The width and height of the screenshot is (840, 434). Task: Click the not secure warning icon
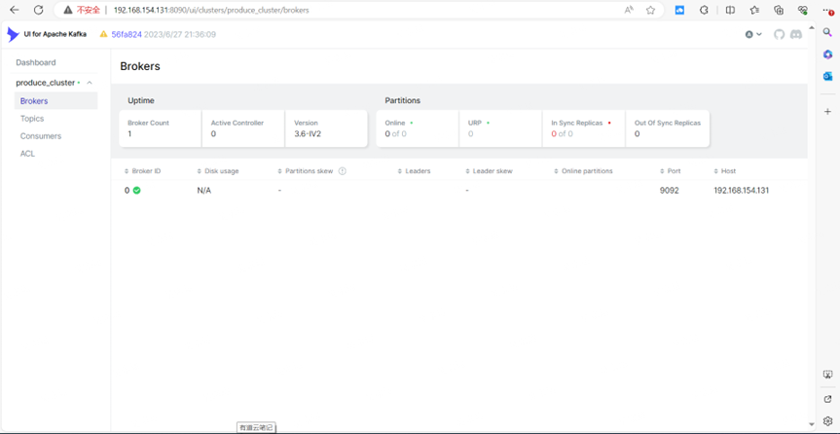68,10
